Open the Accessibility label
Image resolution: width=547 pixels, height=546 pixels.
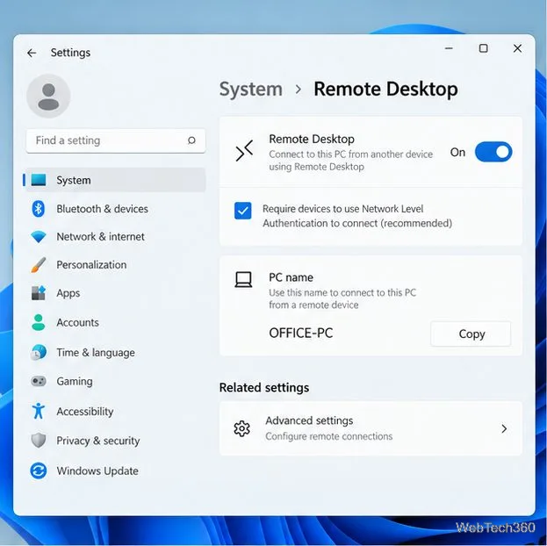pos(85,412)
